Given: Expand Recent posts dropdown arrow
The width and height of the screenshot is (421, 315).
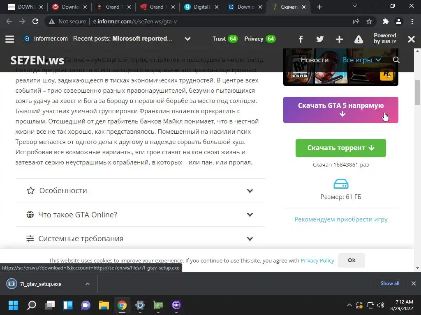Looking at the screenshot, I should [x=187, y=39].
